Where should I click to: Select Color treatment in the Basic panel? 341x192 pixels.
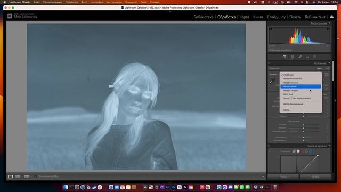319,68
